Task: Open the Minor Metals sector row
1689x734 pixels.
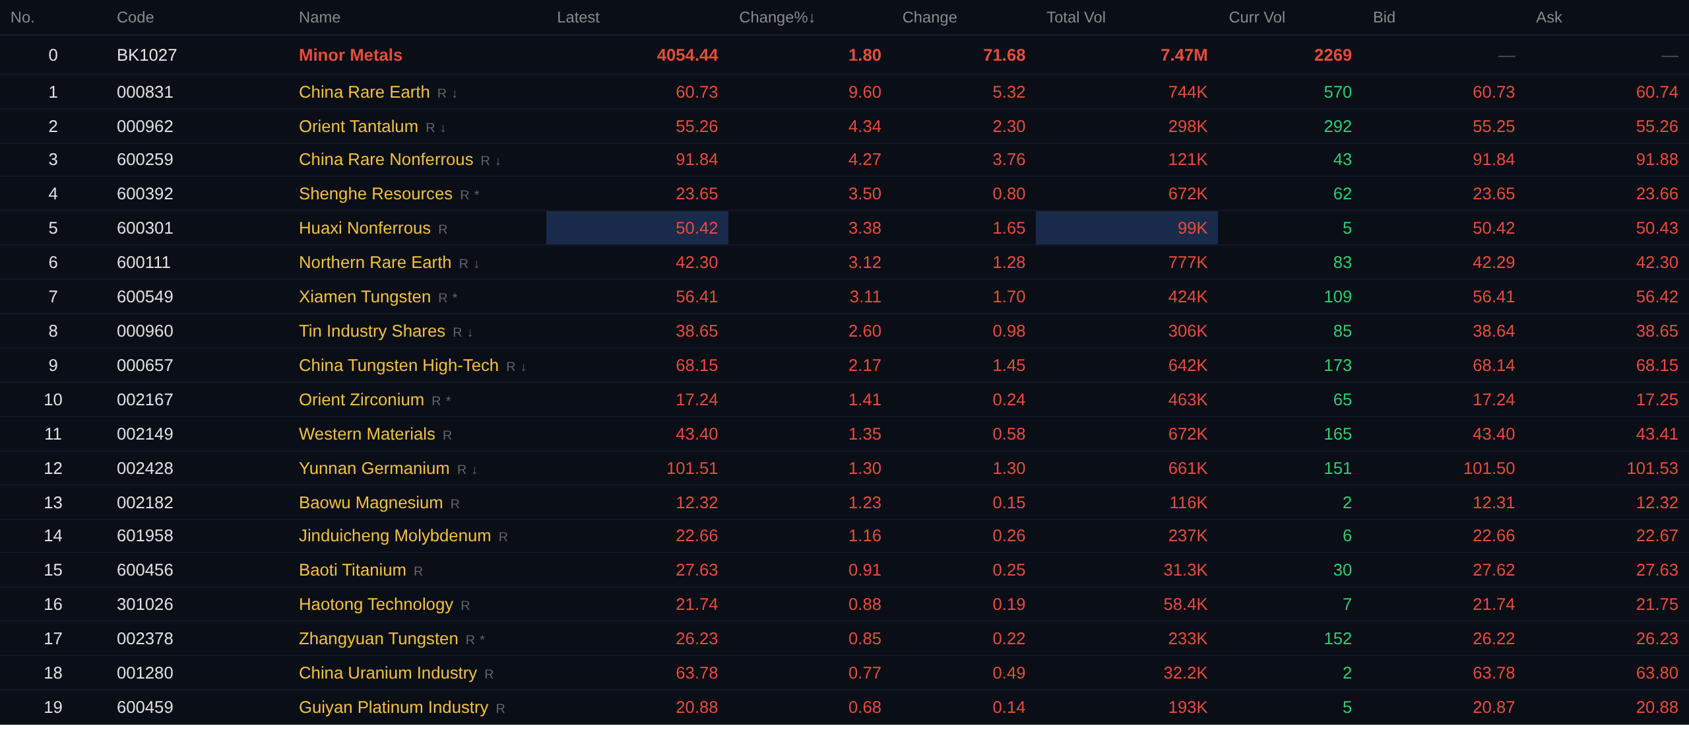Action: point(350,55)
